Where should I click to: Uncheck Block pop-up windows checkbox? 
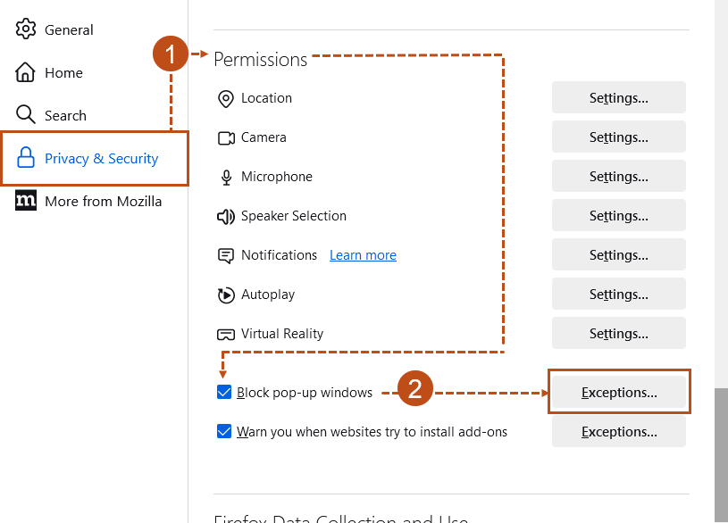pos(224,393)
